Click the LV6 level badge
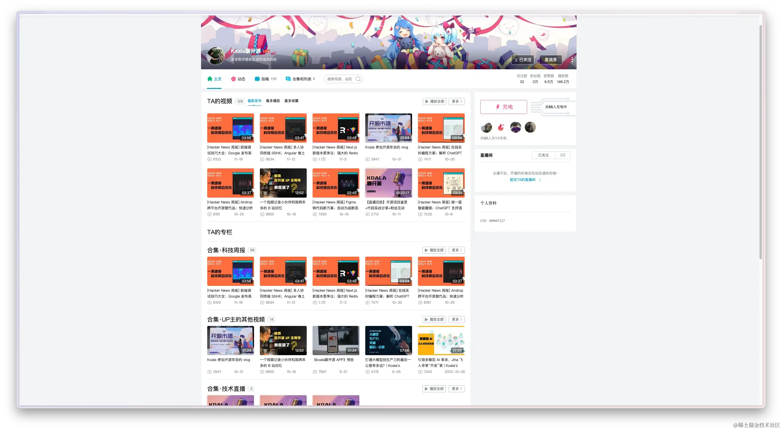 (266, 51)
